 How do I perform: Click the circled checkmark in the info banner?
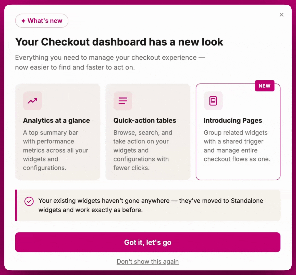coord(29,201)
